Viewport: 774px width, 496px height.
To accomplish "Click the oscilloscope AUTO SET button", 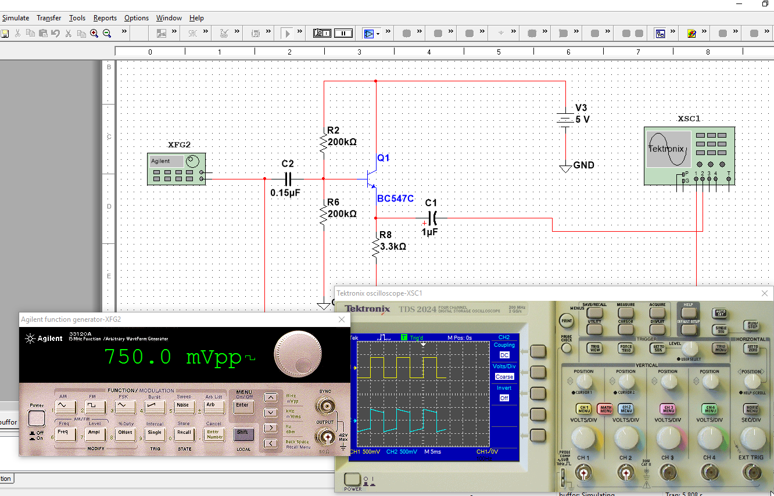I will 721,314.
